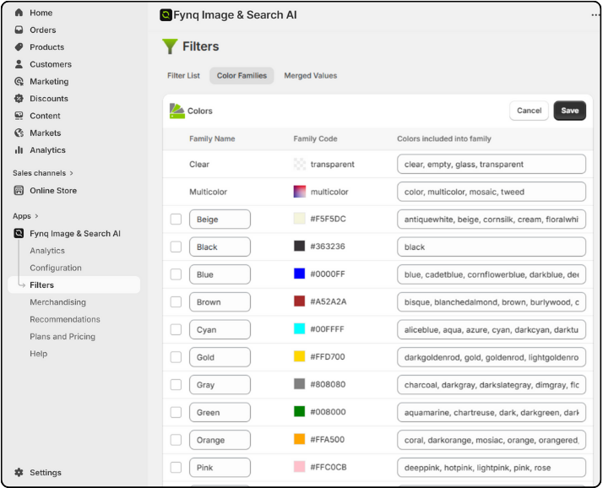Viewport: 603px width, 488px height.
Task: Click the Marketing target icon
Action: (x=19, y=82)
